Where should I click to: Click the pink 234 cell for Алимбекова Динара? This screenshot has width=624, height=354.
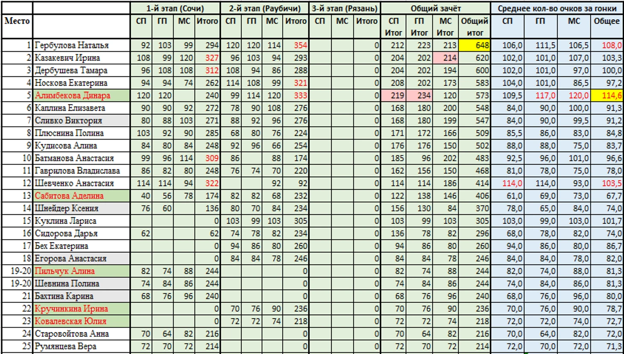pyautogui.click(x=419, y=95)
